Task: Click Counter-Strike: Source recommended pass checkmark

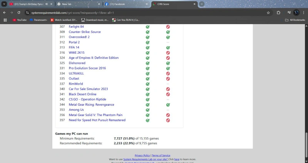Action: click(168, 32)
